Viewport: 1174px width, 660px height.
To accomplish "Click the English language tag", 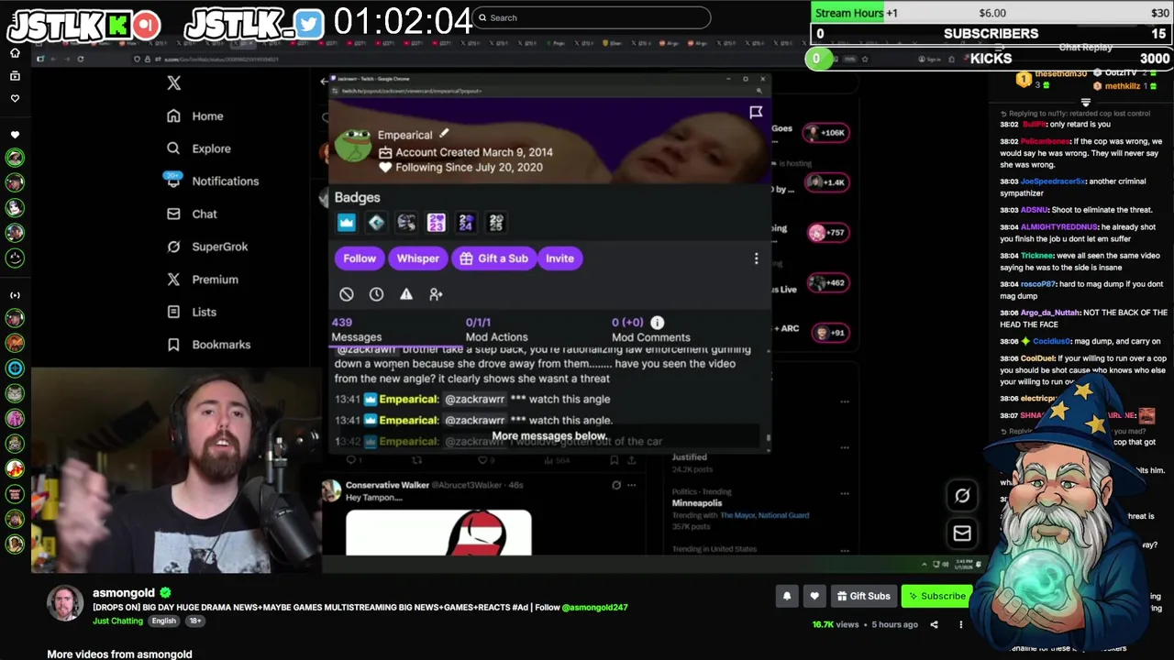I will tap(164, 621).
